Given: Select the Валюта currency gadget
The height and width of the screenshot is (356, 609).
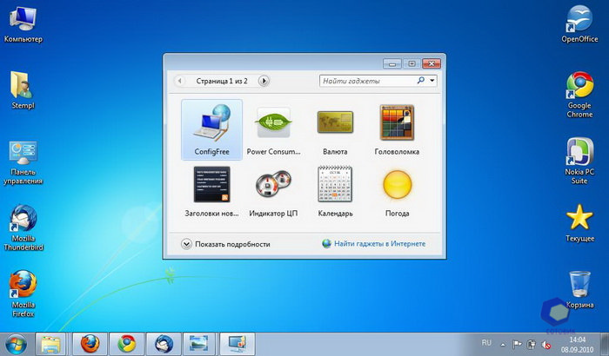Looking at the screenshot, I should (334, 128).
